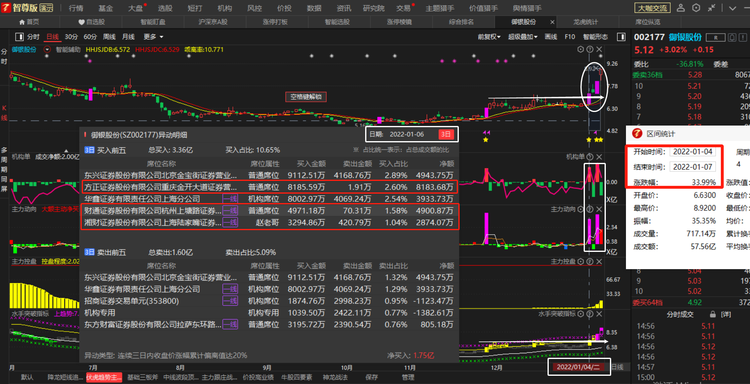
Task: Open main K-line chart help question icon
Action: [590, 49]
